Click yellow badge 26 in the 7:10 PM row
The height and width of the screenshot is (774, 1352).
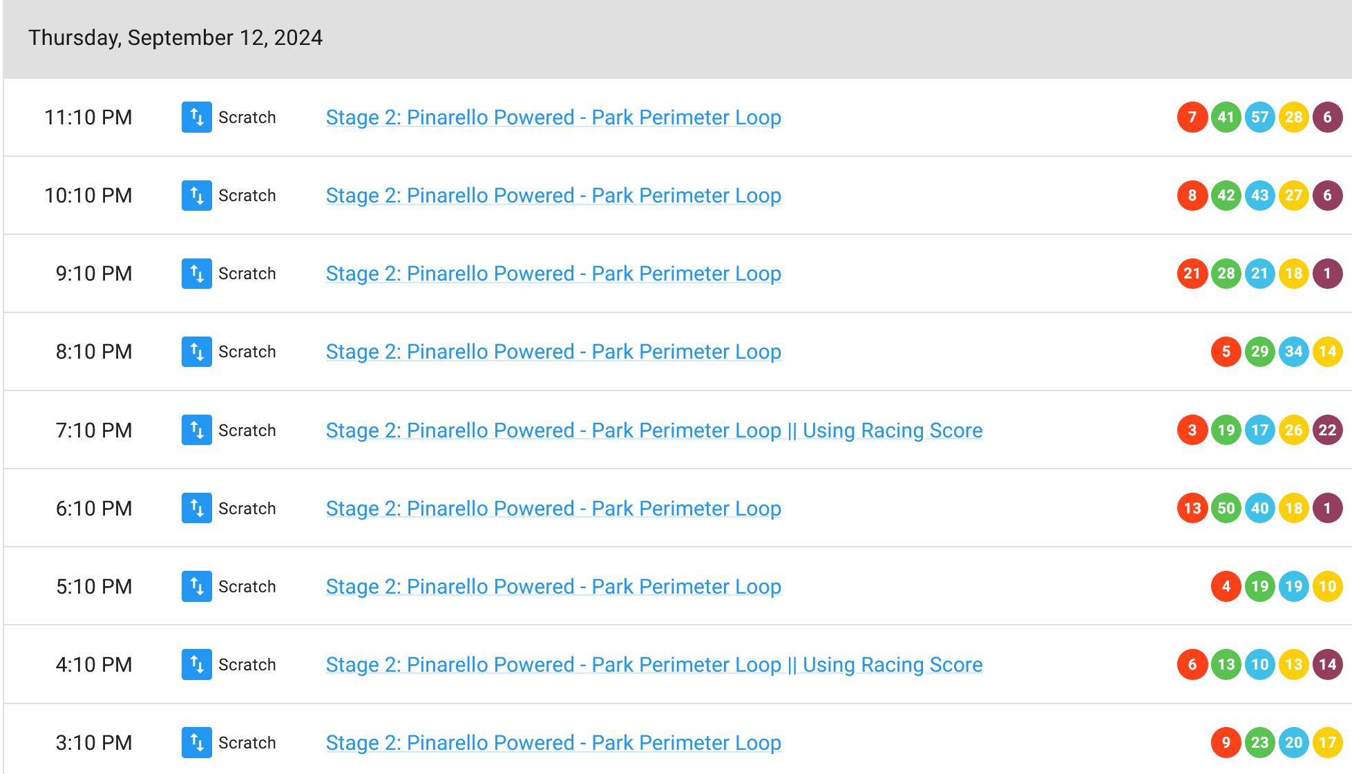click(x=1293, y=430)
